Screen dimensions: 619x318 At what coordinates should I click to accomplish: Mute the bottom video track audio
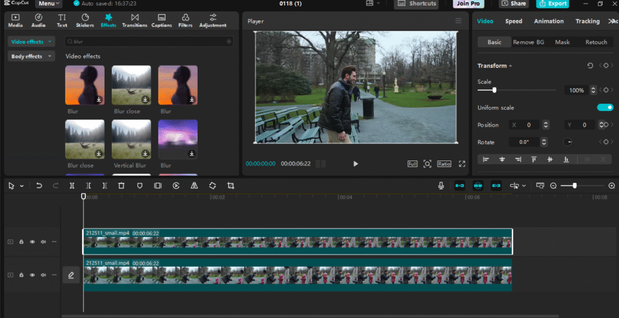(44, 275)
